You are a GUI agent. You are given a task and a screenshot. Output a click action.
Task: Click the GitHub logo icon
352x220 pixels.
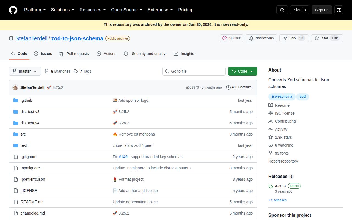(13, 10)
